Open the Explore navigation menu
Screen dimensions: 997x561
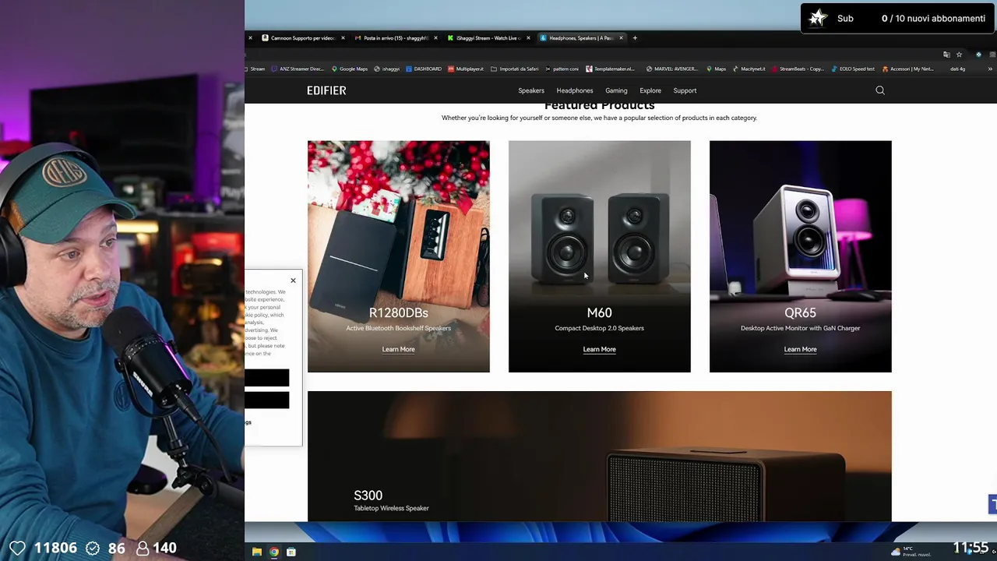650,90
